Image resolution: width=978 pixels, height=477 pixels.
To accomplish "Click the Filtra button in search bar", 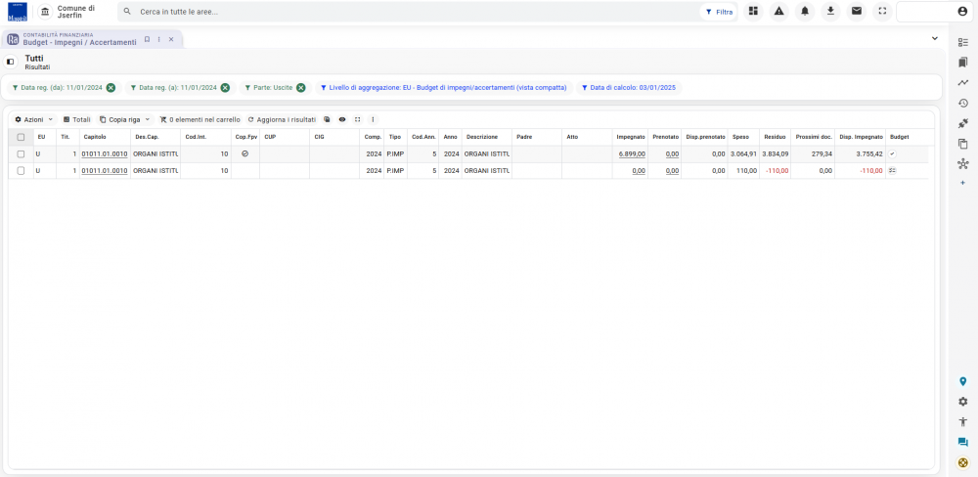I will coord(719,11).
